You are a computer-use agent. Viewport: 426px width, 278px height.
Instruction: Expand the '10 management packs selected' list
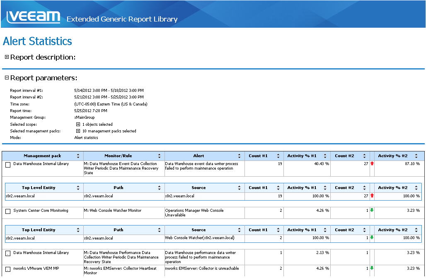point(78,131)
